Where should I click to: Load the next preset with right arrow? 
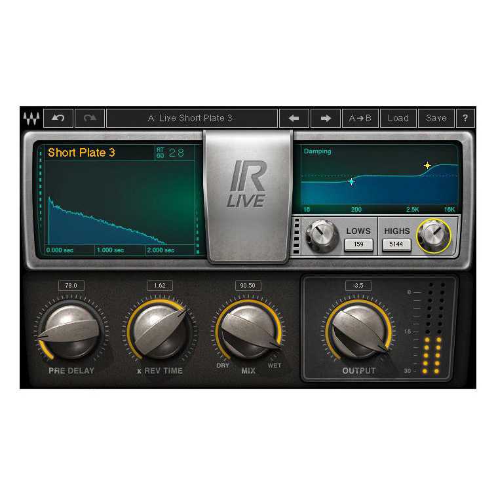(326, 119)
